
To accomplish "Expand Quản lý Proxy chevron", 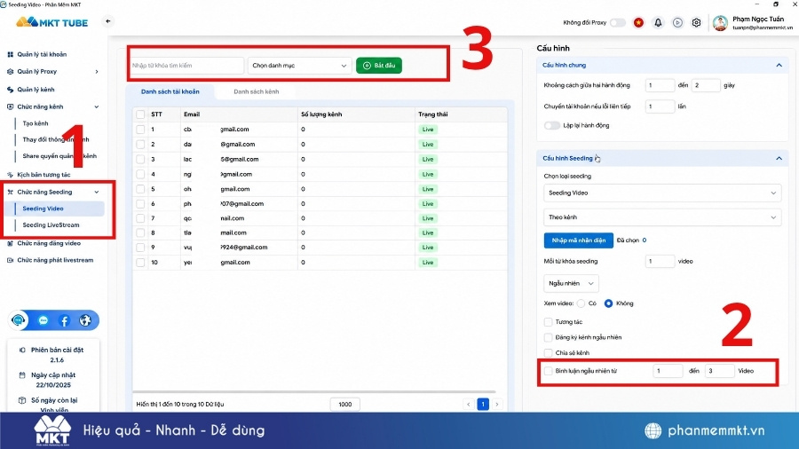I will [x=97, y=72].
